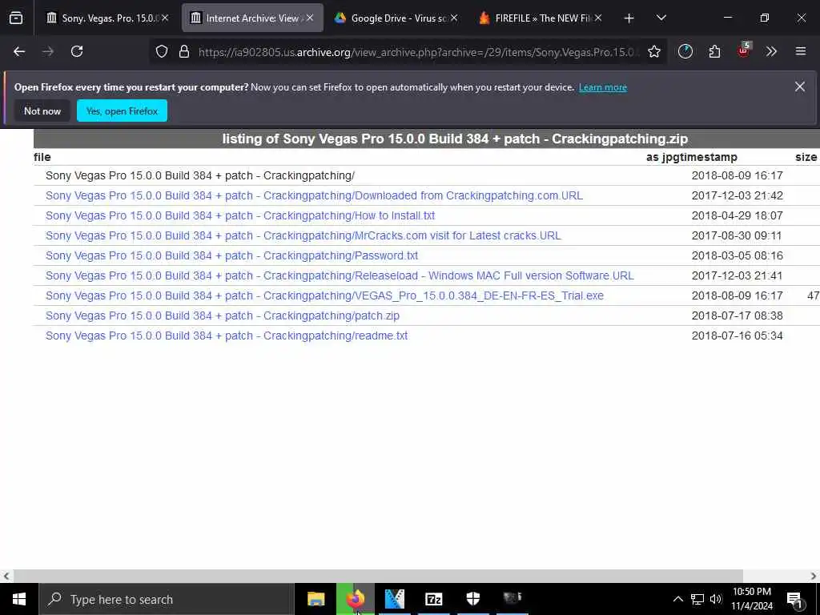Screen dimensions: 820x615
Task: Open the extensions puzzle icon
Action: click(714, 51)
